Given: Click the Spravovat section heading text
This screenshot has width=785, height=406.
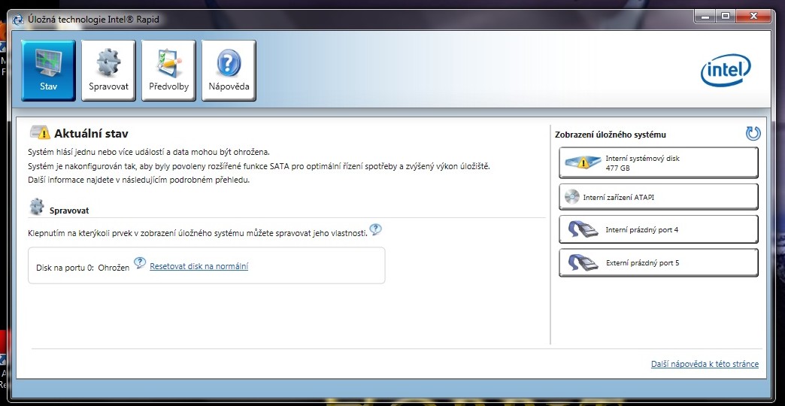Looking at the screenshot, I should (x=69, y=211).
